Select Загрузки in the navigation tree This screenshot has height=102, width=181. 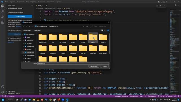click(29, 43)
